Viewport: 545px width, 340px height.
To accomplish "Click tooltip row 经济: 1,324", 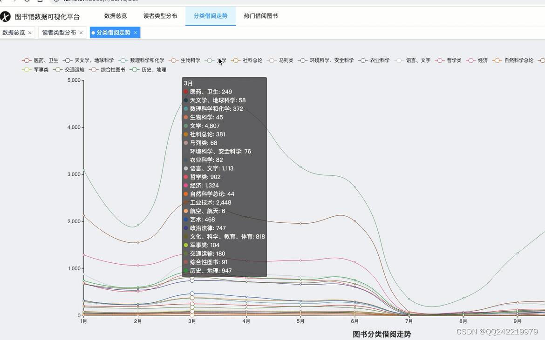I will 201,185.
